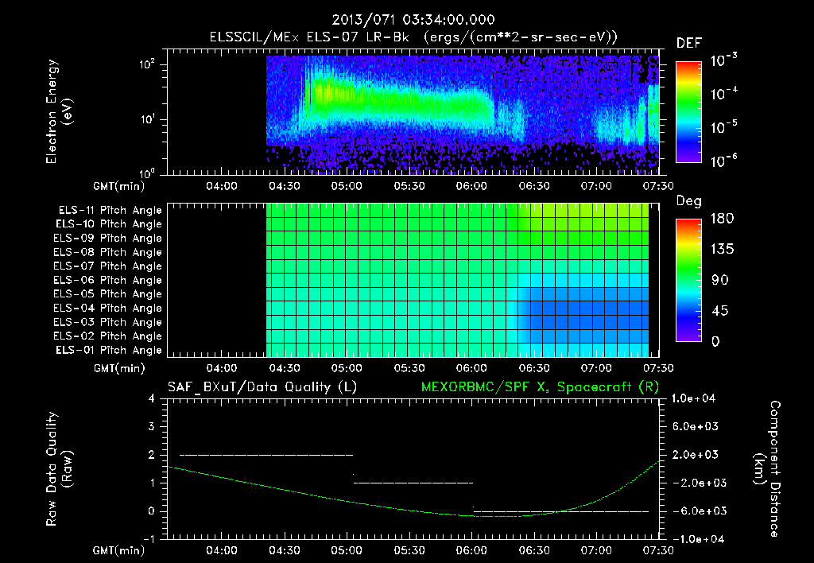Click the timestamp title 2013/071 03:34:00.000
This screenshot has width=814, height=563.
coord(413,20)
